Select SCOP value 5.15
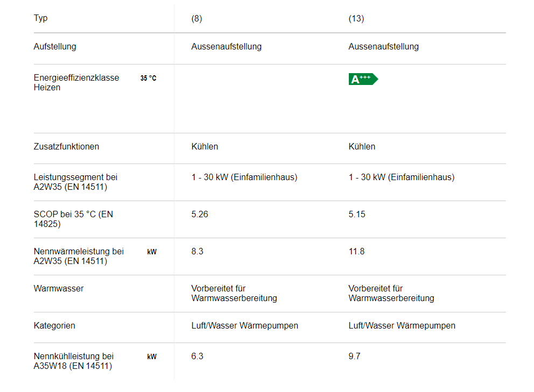The width and height of the screenshot is (534, 392). point(356,214)
